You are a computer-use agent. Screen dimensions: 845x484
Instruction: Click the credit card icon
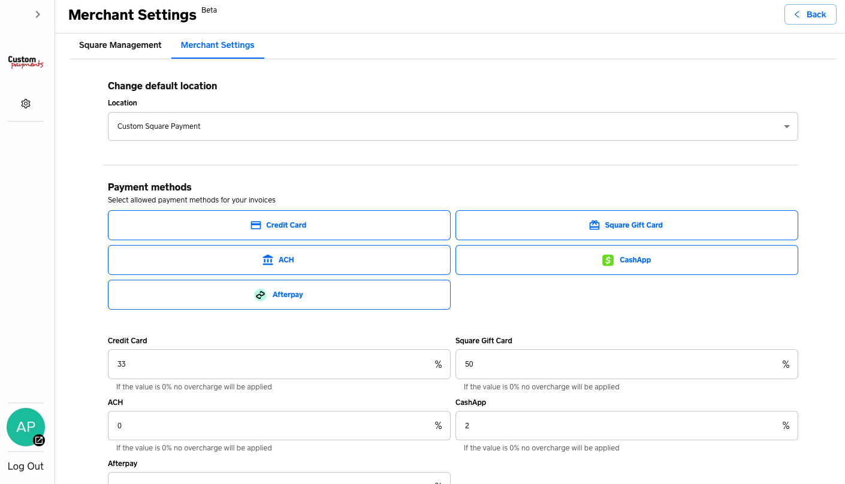[256, 225]
